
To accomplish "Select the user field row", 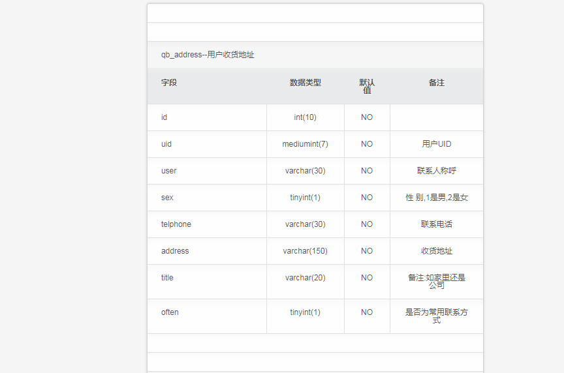I will (315, 171).
